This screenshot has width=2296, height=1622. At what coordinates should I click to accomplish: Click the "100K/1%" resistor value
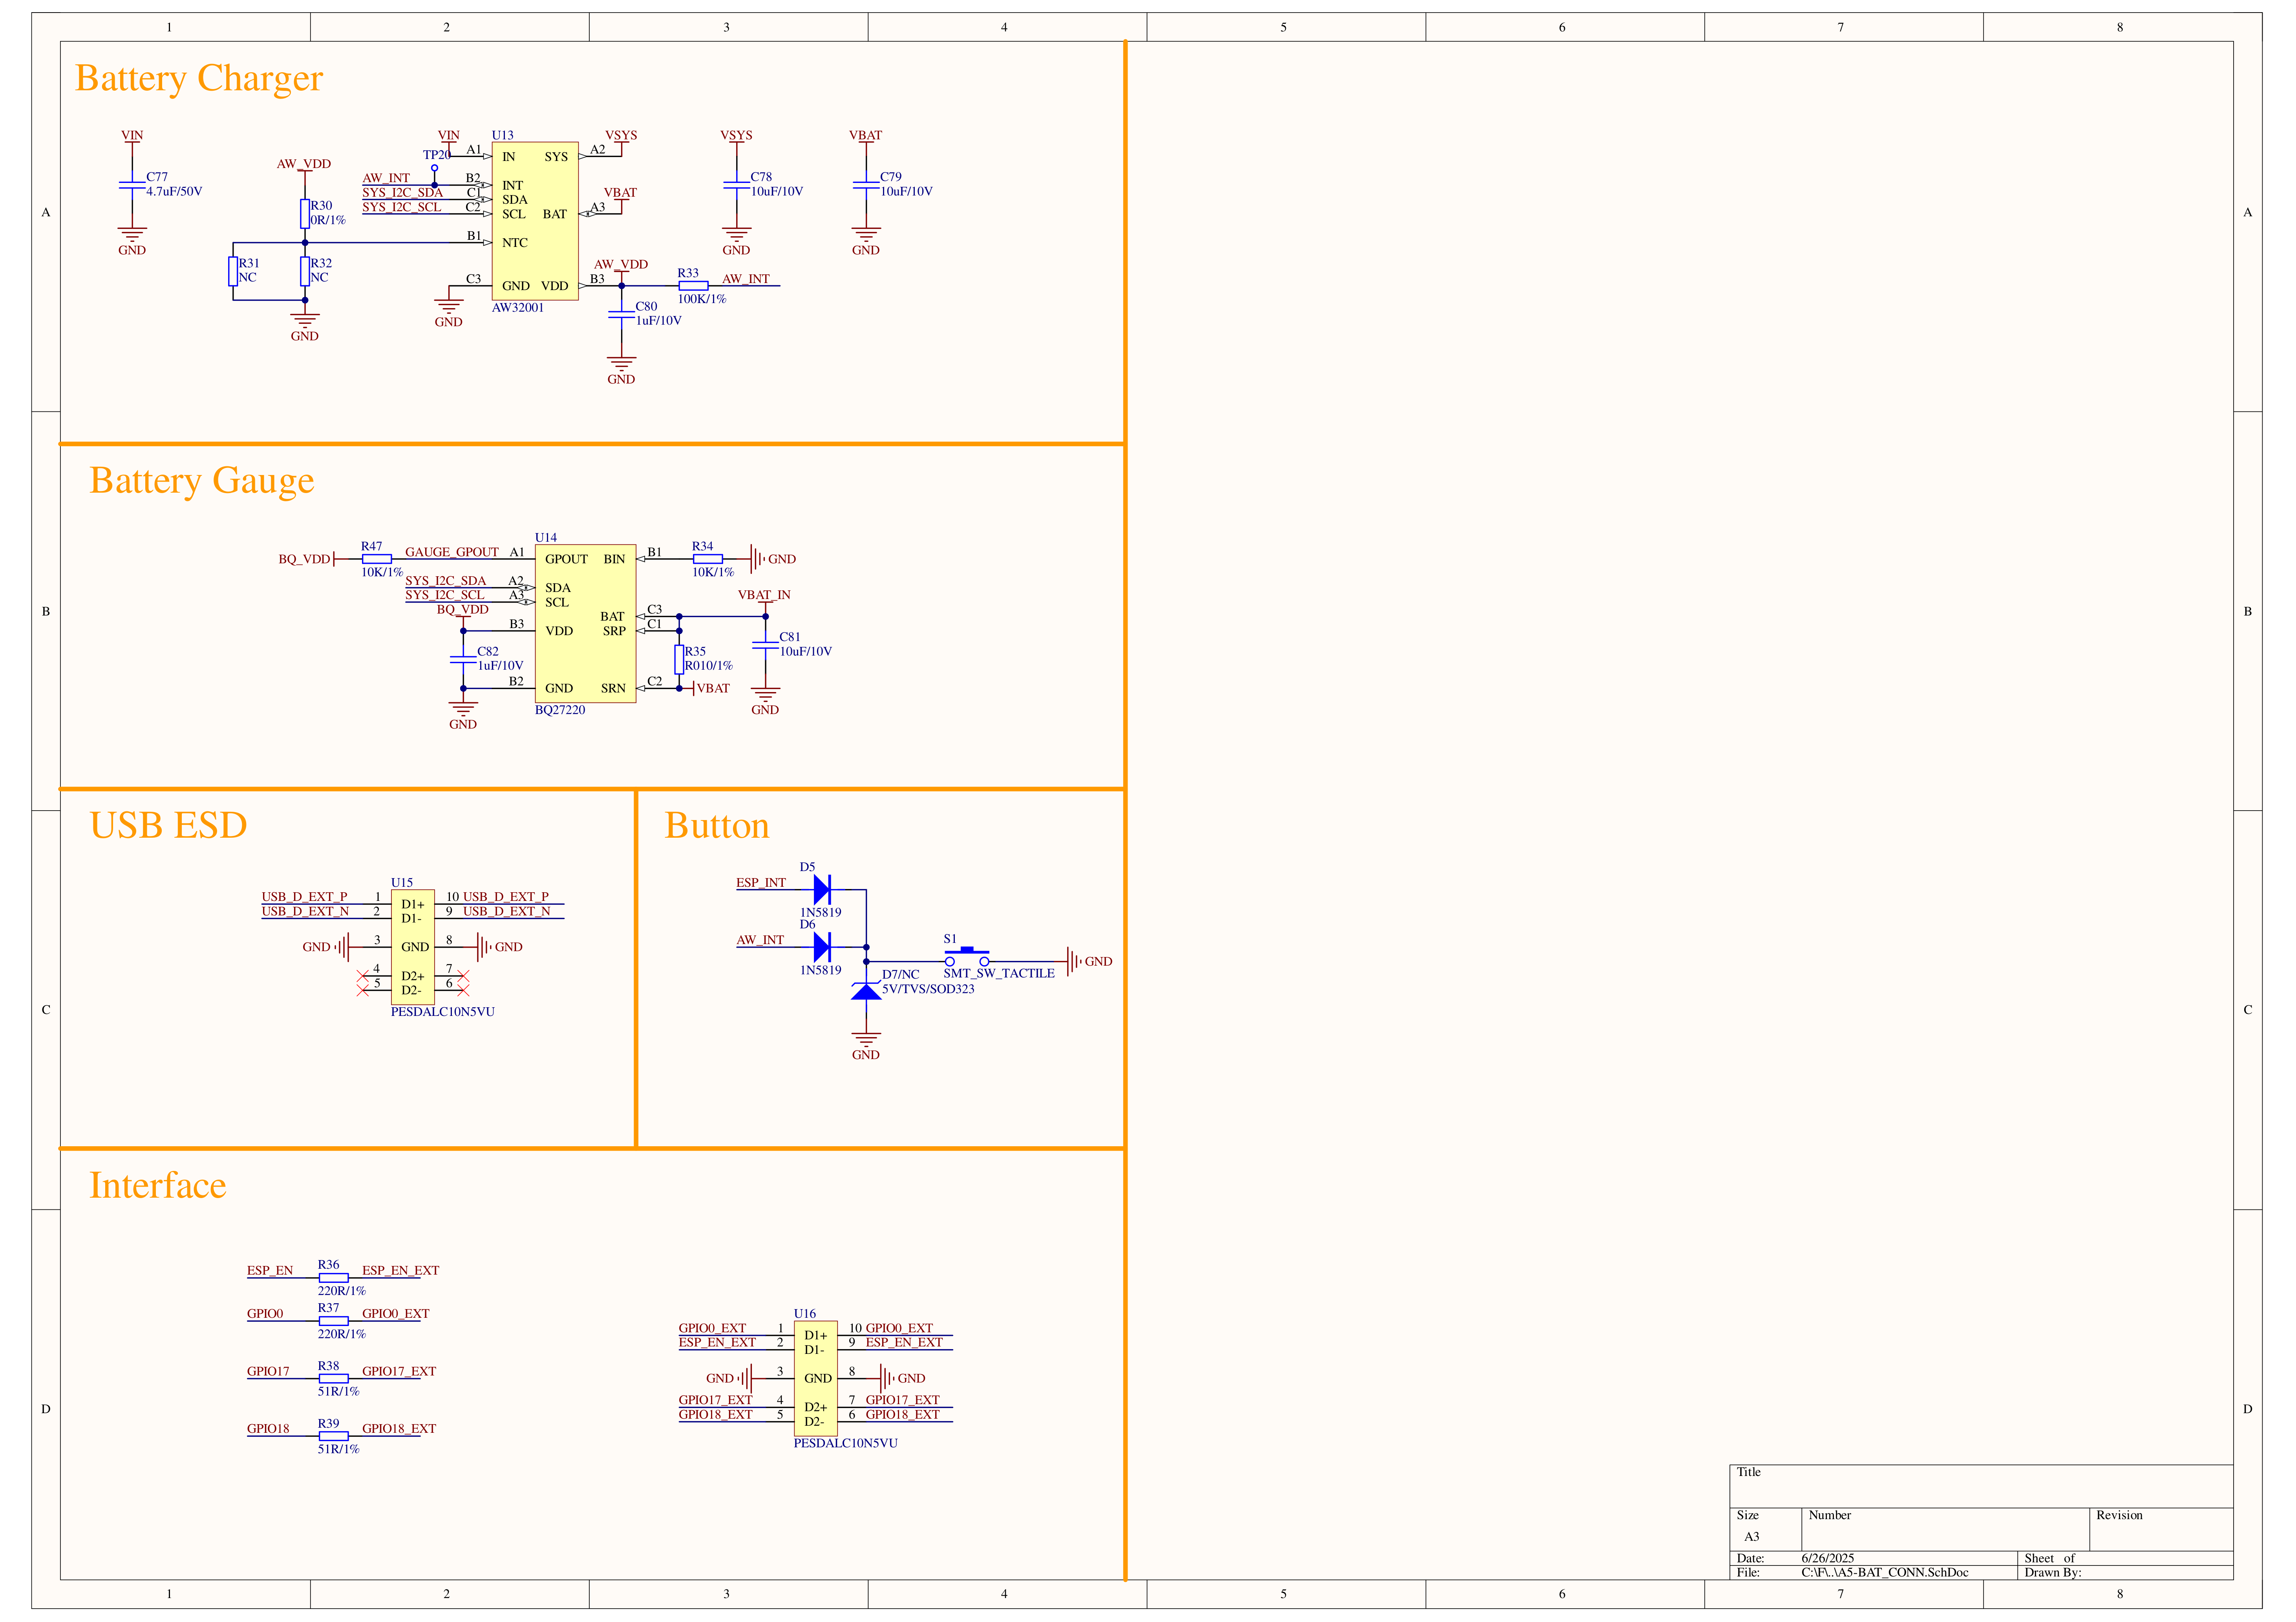pos(702,299)
